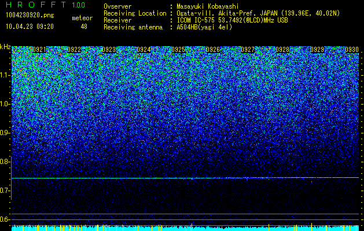Click the 1.0 kHz axis label

[5, 104]
